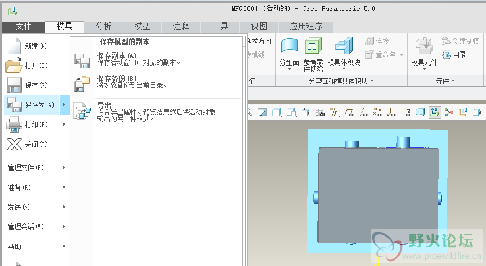The height and width of the screenshot is (266, 486).
Task: Expand the 管理文件(F) submenu arrow
Action: pyautogui.click(x=64, y=168)
